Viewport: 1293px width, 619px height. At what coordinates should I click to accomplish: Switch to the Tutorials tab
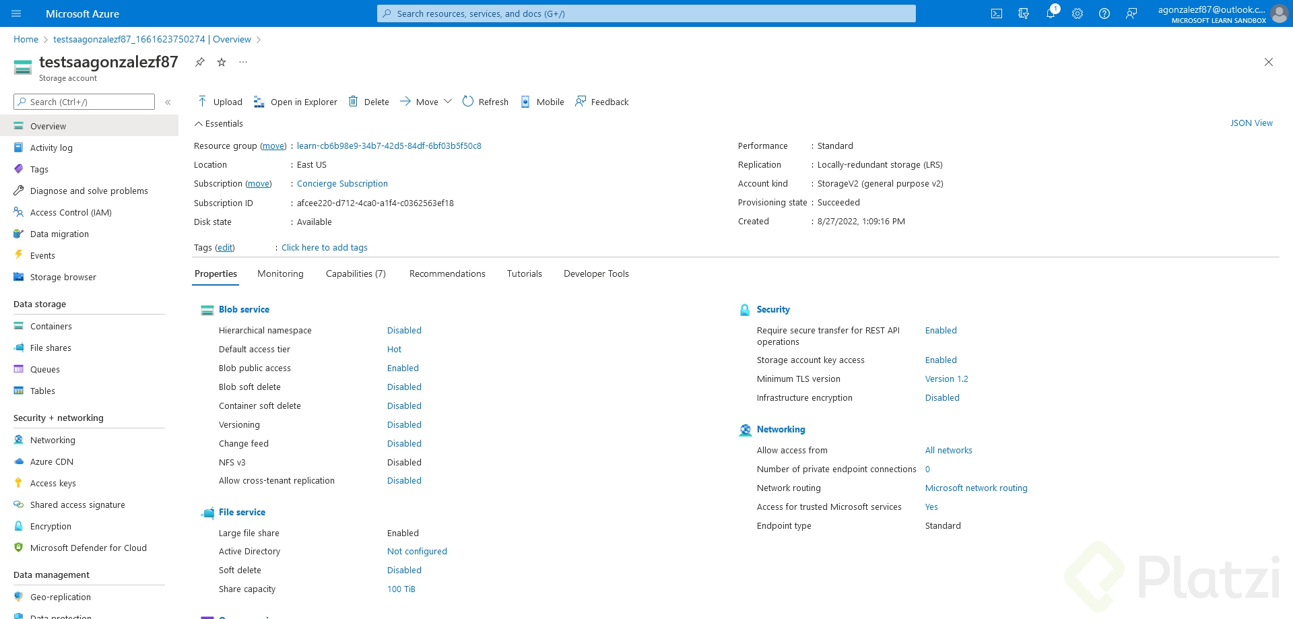pyautogui.click(x=525, y=274)
